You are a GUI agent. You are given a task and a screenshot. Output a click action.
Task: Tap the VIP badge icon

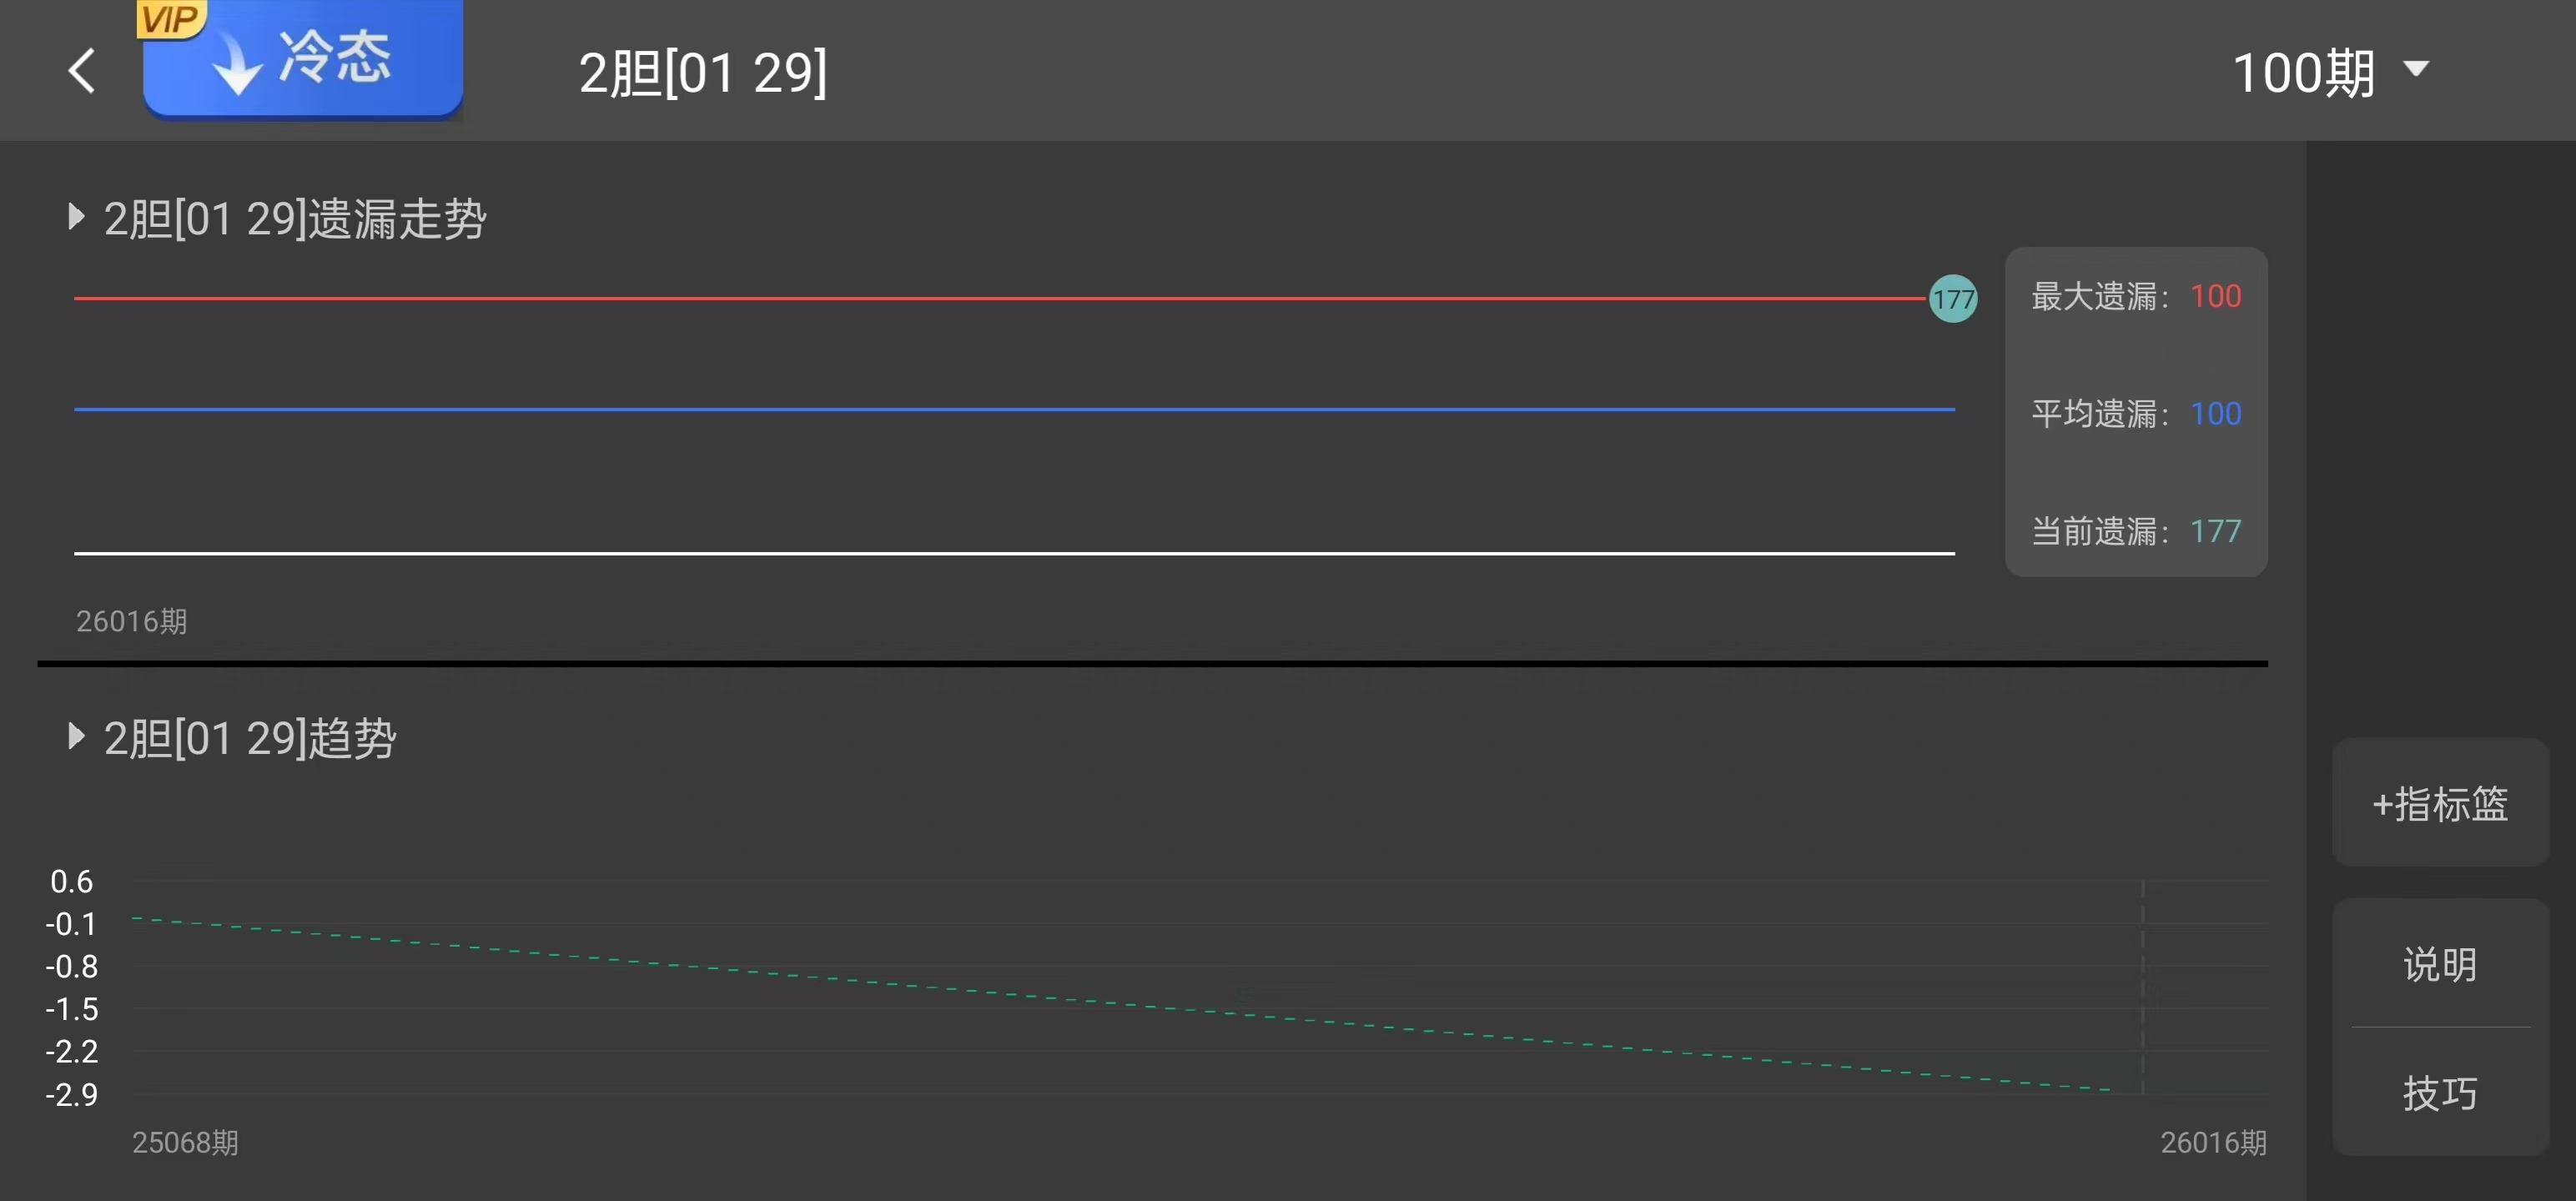170,18
